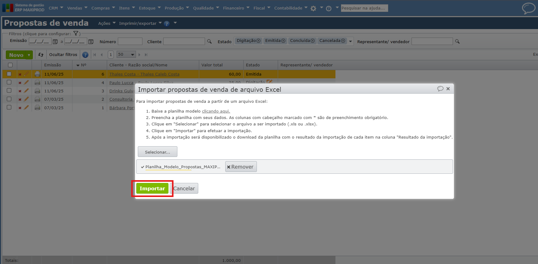Screen dimensions: 538x264
Task: Click the blue help icon beside Imprimir/exportar
Action: click(167, 24)
